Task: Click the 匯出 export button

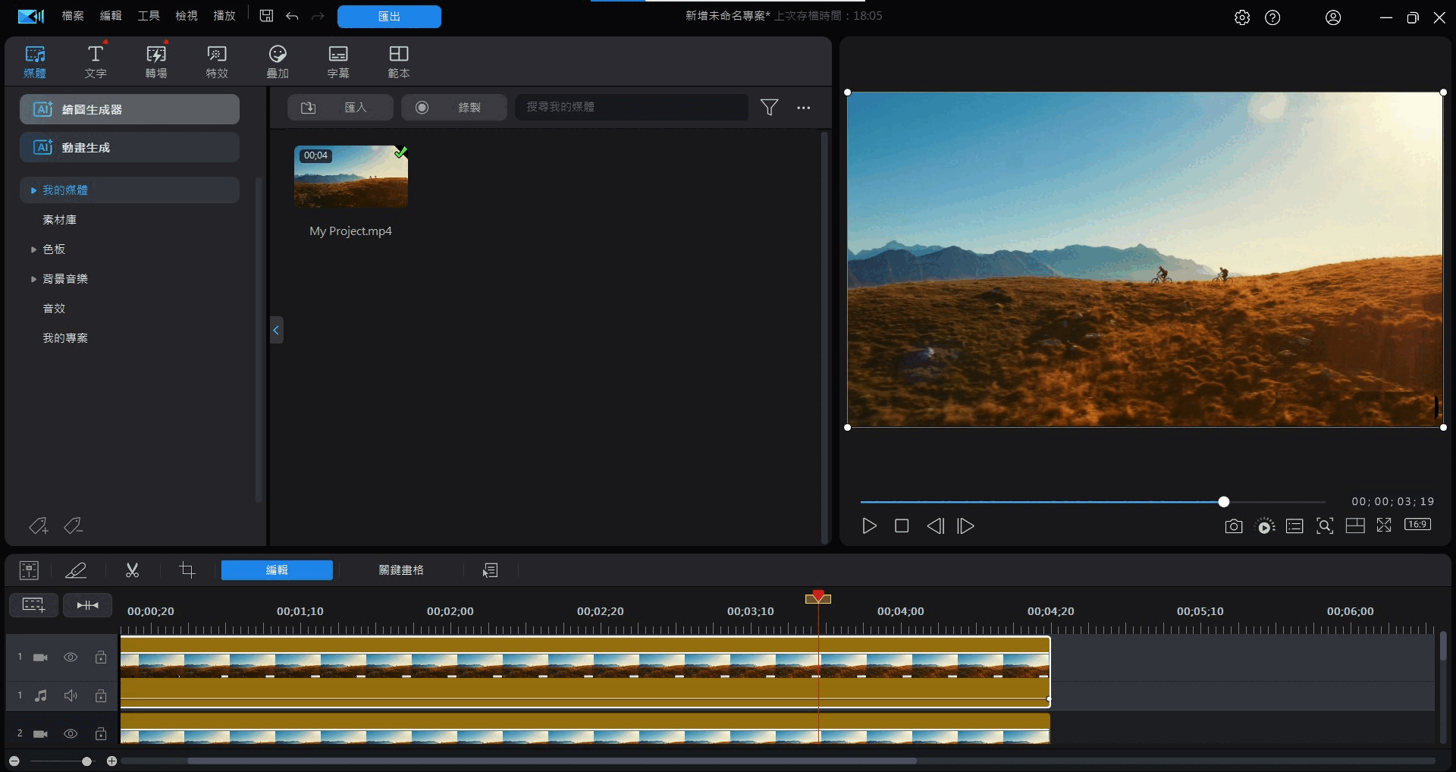Action: [x=389, y=17]
